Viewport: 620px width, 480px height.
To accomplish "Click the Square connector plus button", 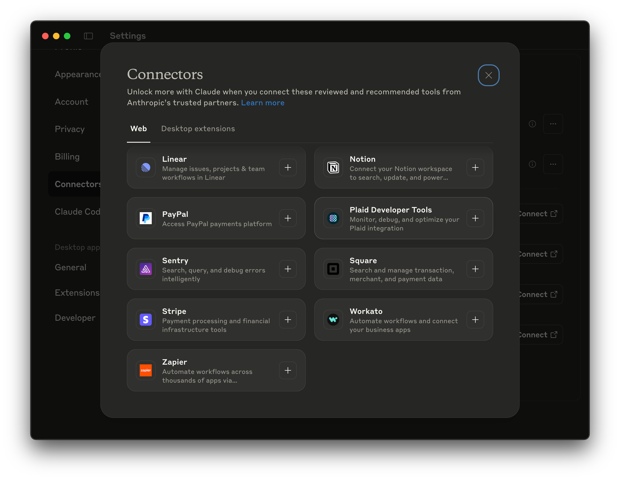I will pyautogui.click(x=475, y=269).
